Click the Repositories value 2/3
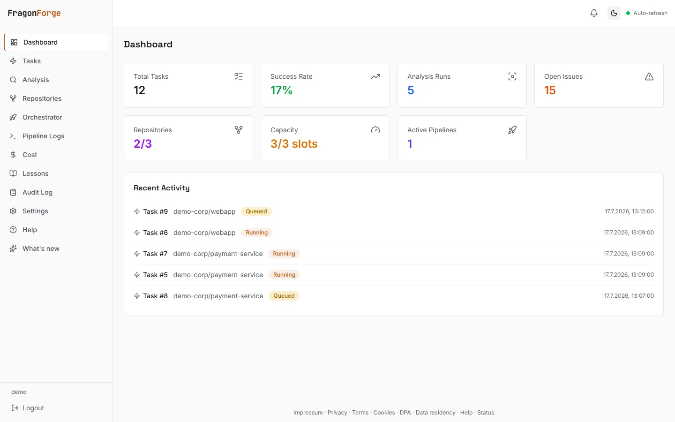Screen dimensions: 675x422 pos(143,144)
